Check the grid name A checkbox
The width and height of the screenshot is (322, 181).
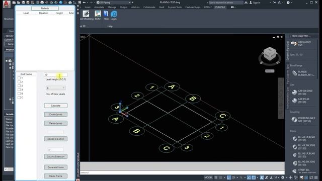(19, 89)
